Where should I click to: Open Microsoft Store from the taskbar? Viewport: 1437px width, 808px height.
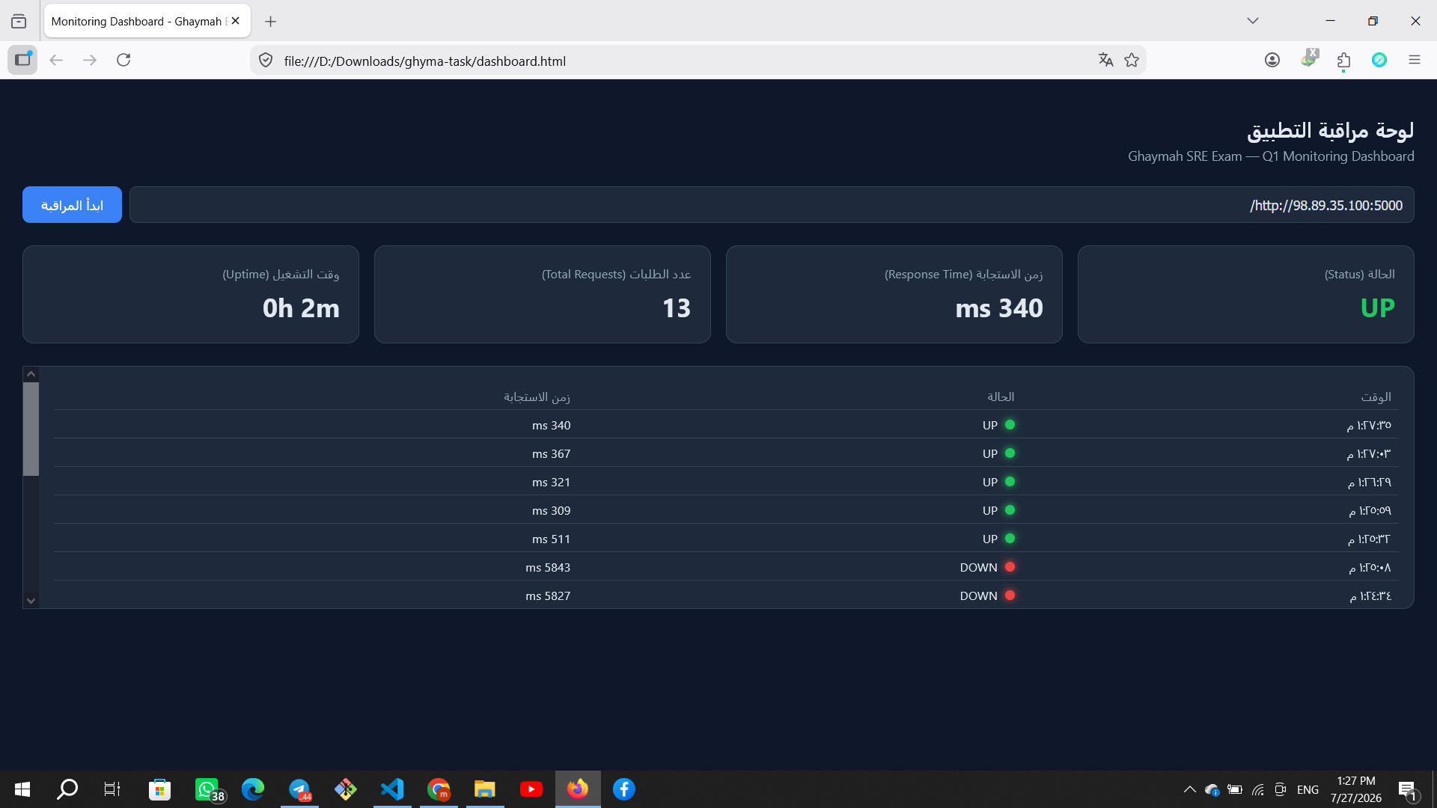(159, 789)
